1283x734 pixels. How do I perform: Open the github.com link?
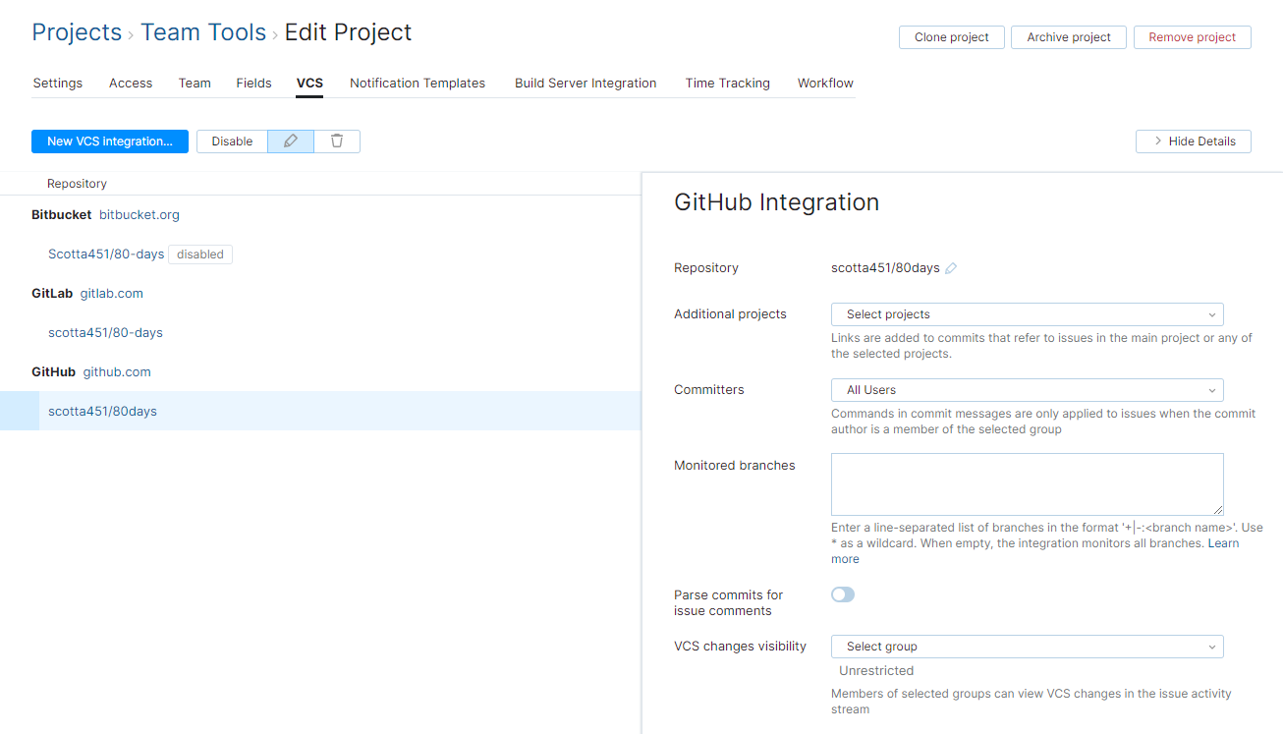[117, 371]
